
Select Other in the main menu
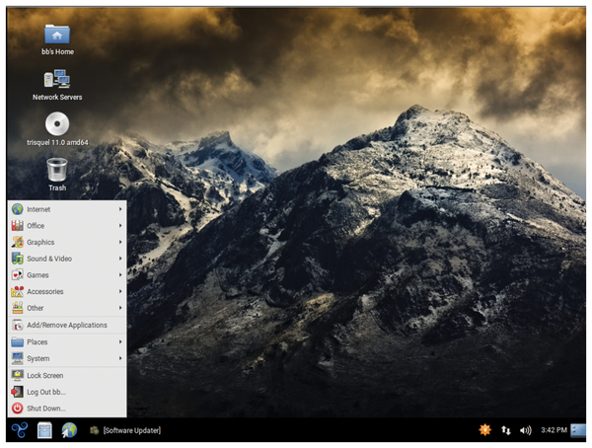67,308
